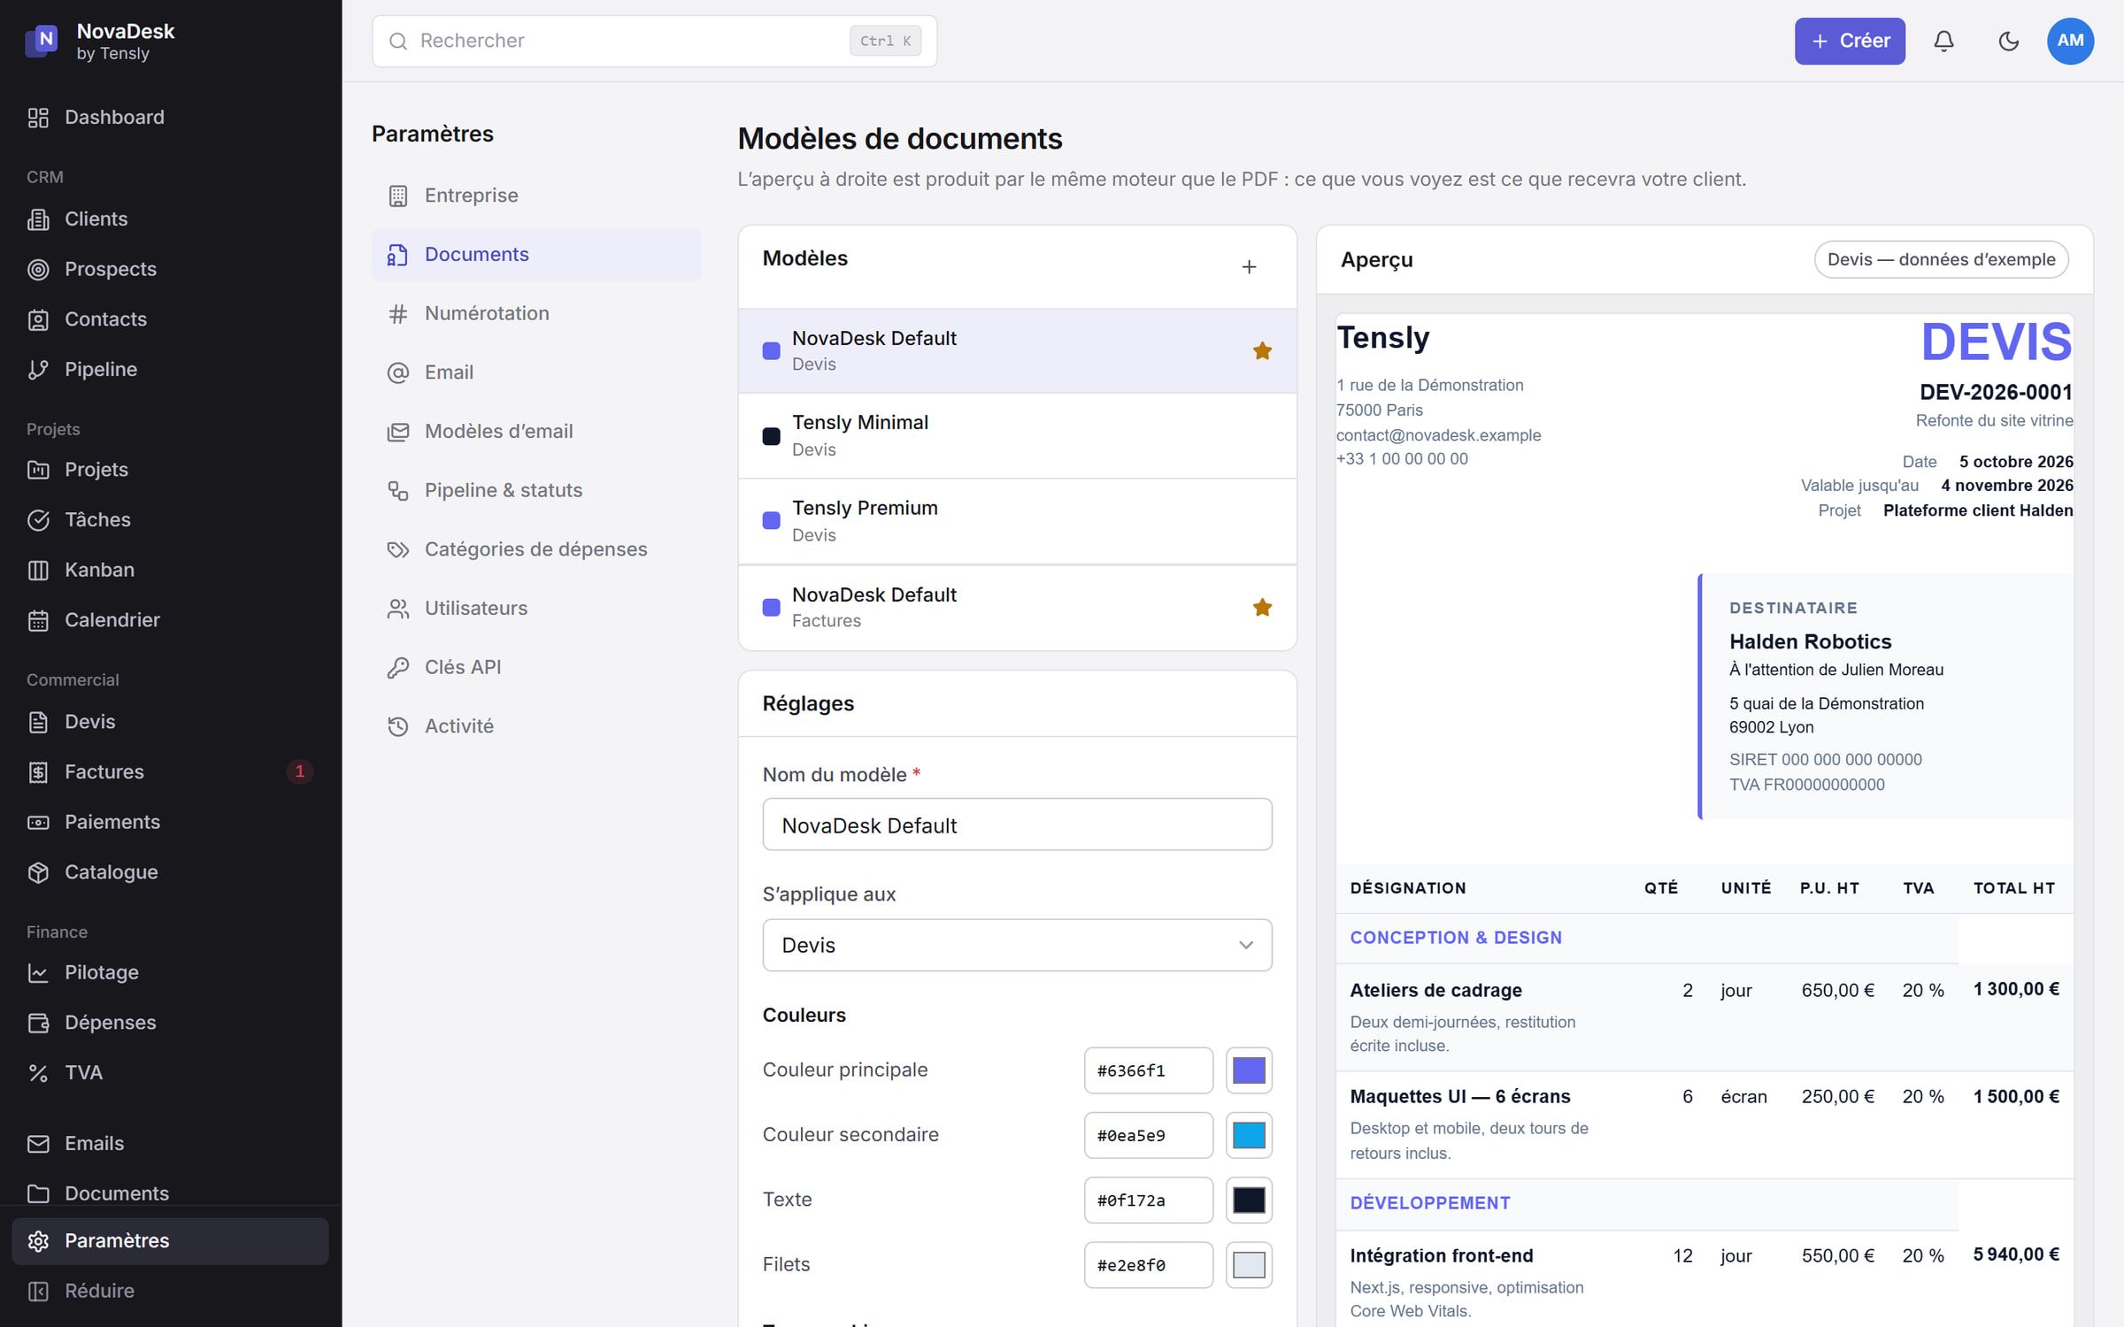This screenshot has width=2124, height=1327.
Task: Click the star on NovaDesk Default Factures
Action: [1262, 607]
